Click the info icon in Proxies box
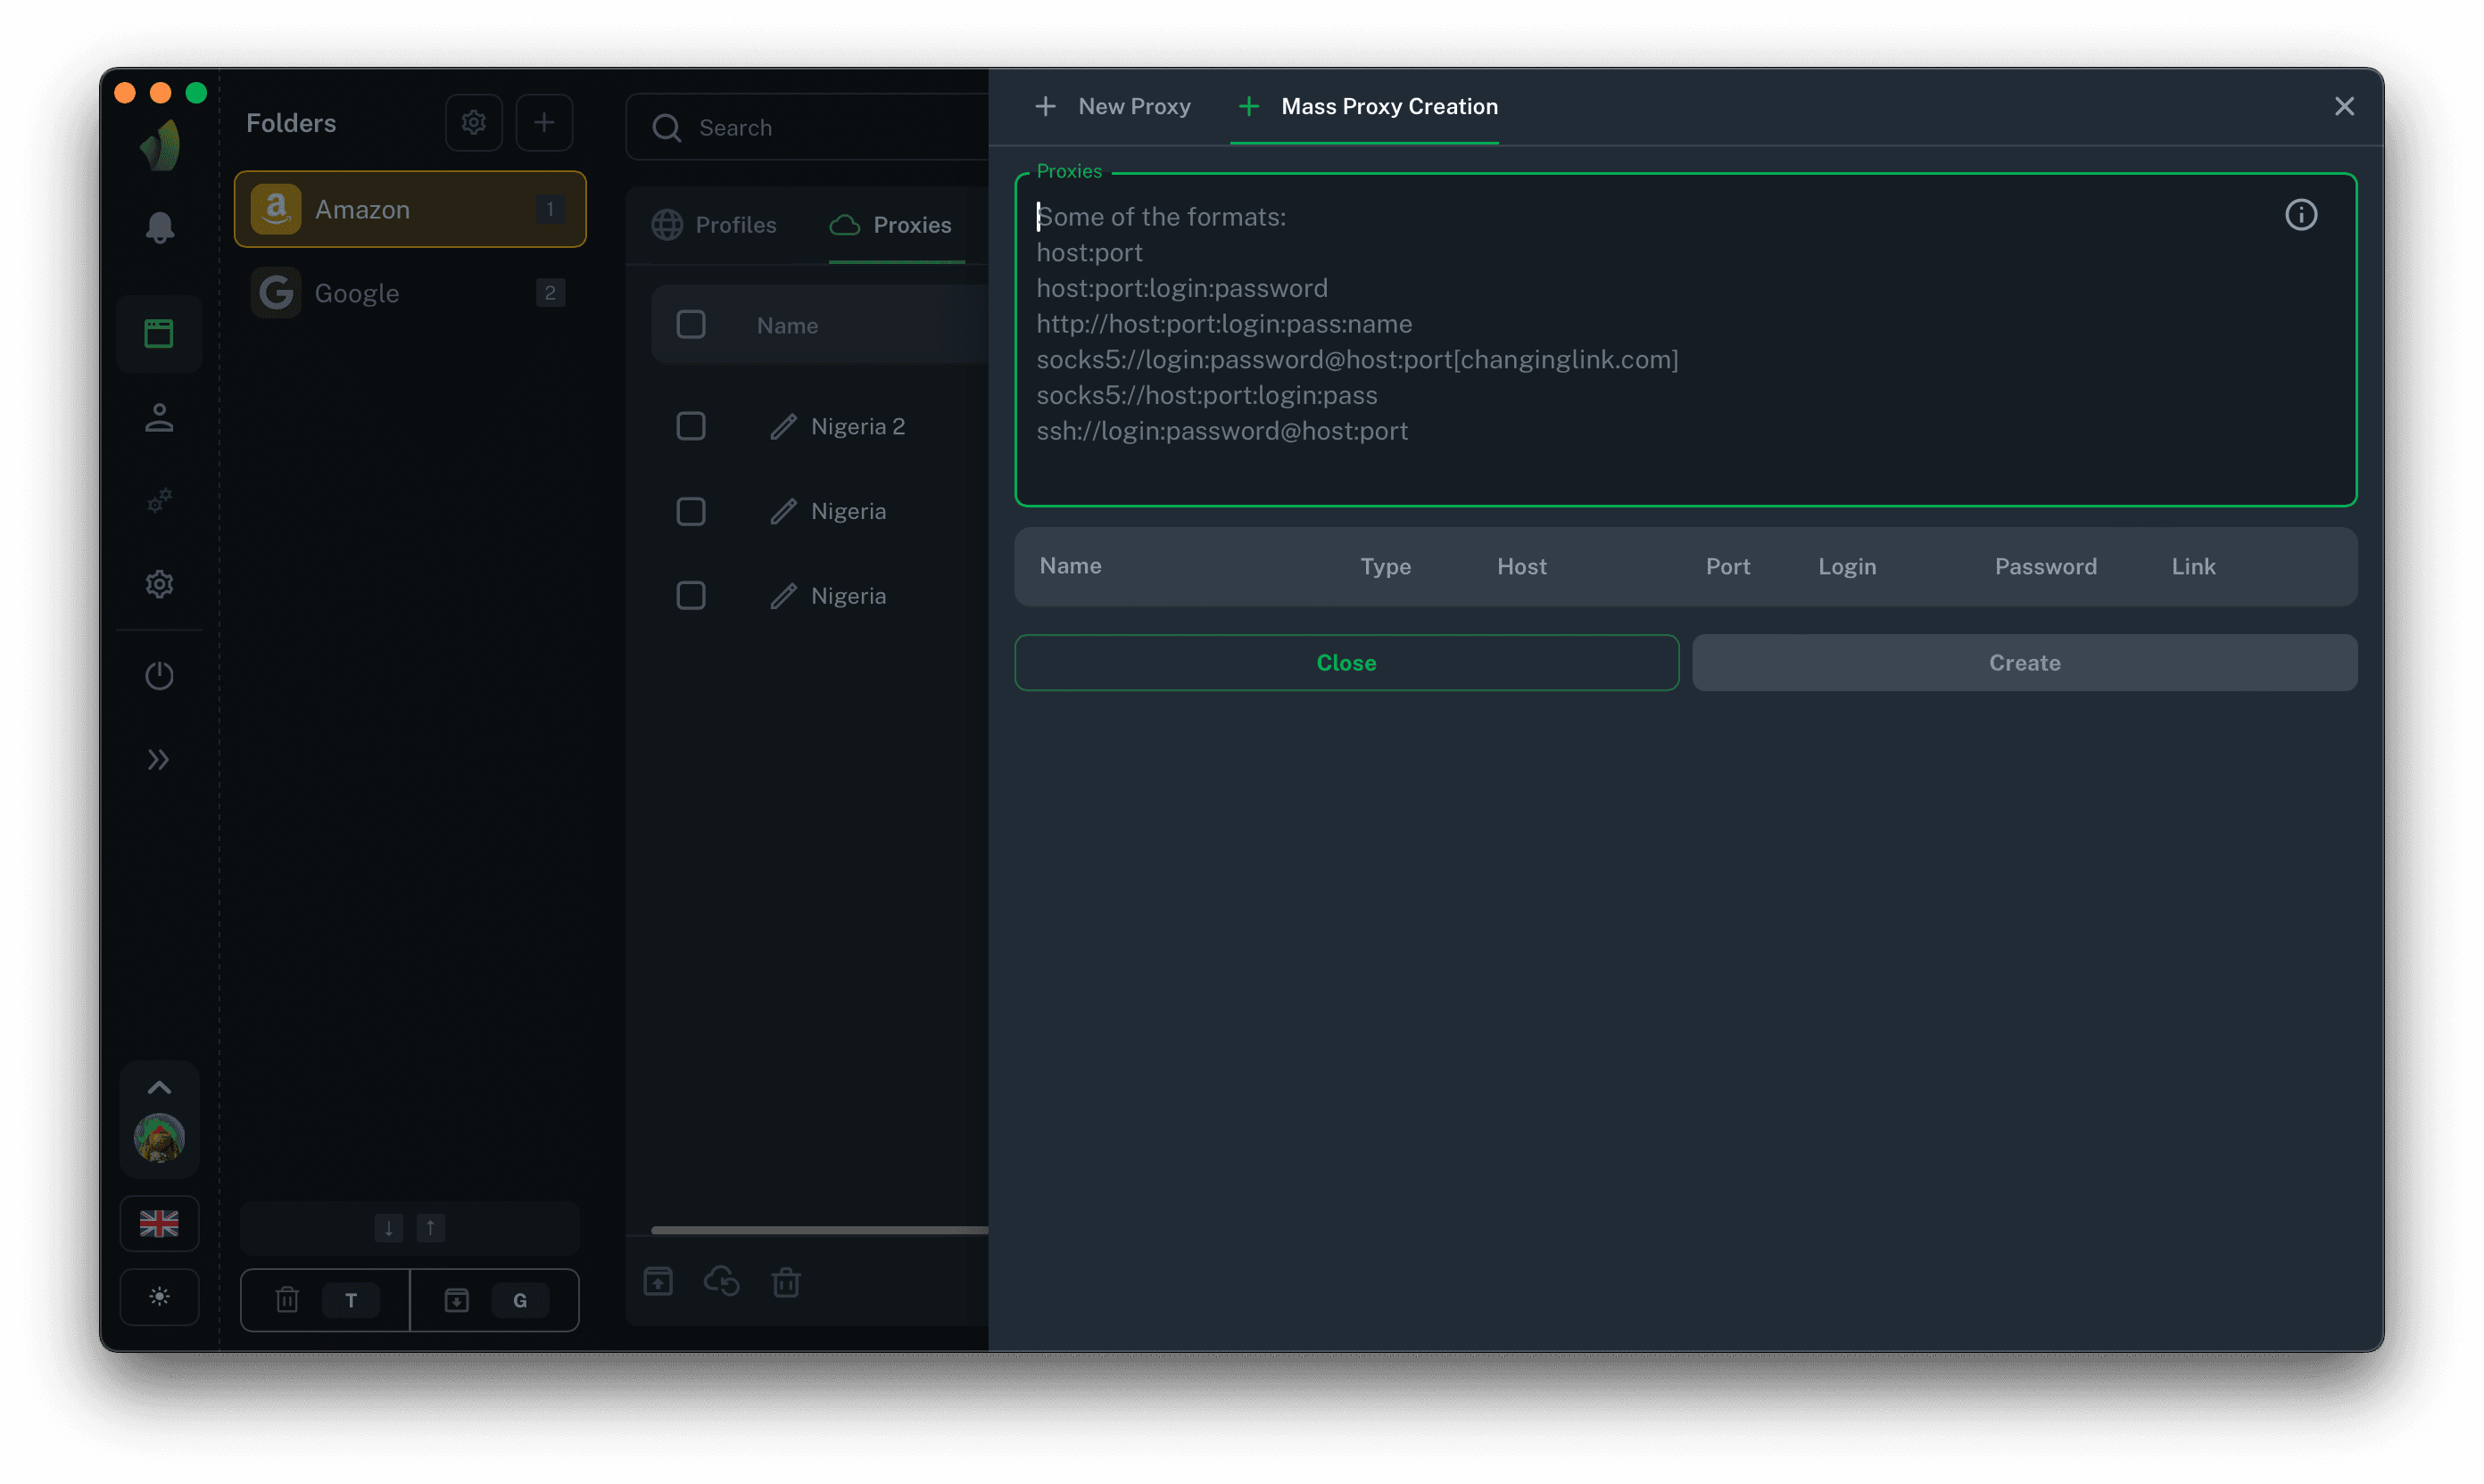 tap(2300, 215)
